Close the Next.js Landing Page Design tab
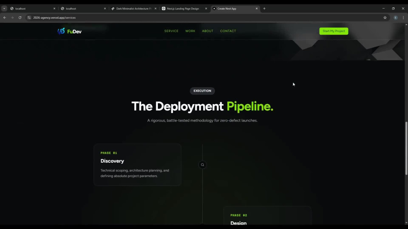 (206, 9)
